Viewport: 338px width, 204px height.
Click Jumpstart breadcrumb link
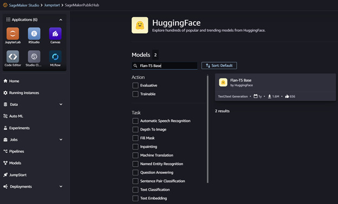(52, 5)
